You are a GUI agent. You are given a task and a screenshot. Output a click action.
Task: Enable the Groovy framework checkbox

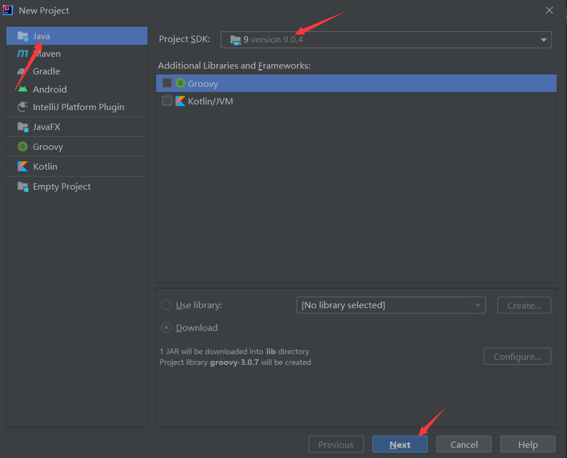pyautogui.click(x=167, y=83)
